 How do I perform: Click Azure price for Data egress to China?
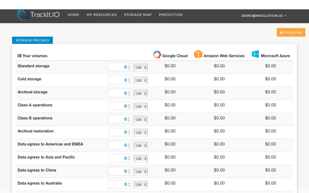click(270, 170)
